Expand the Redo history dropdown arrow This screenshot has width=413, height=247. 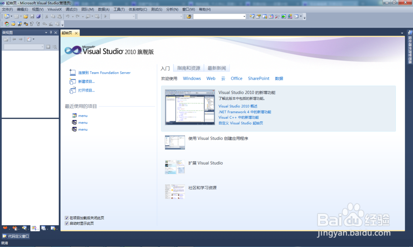[x=83, y=16]
